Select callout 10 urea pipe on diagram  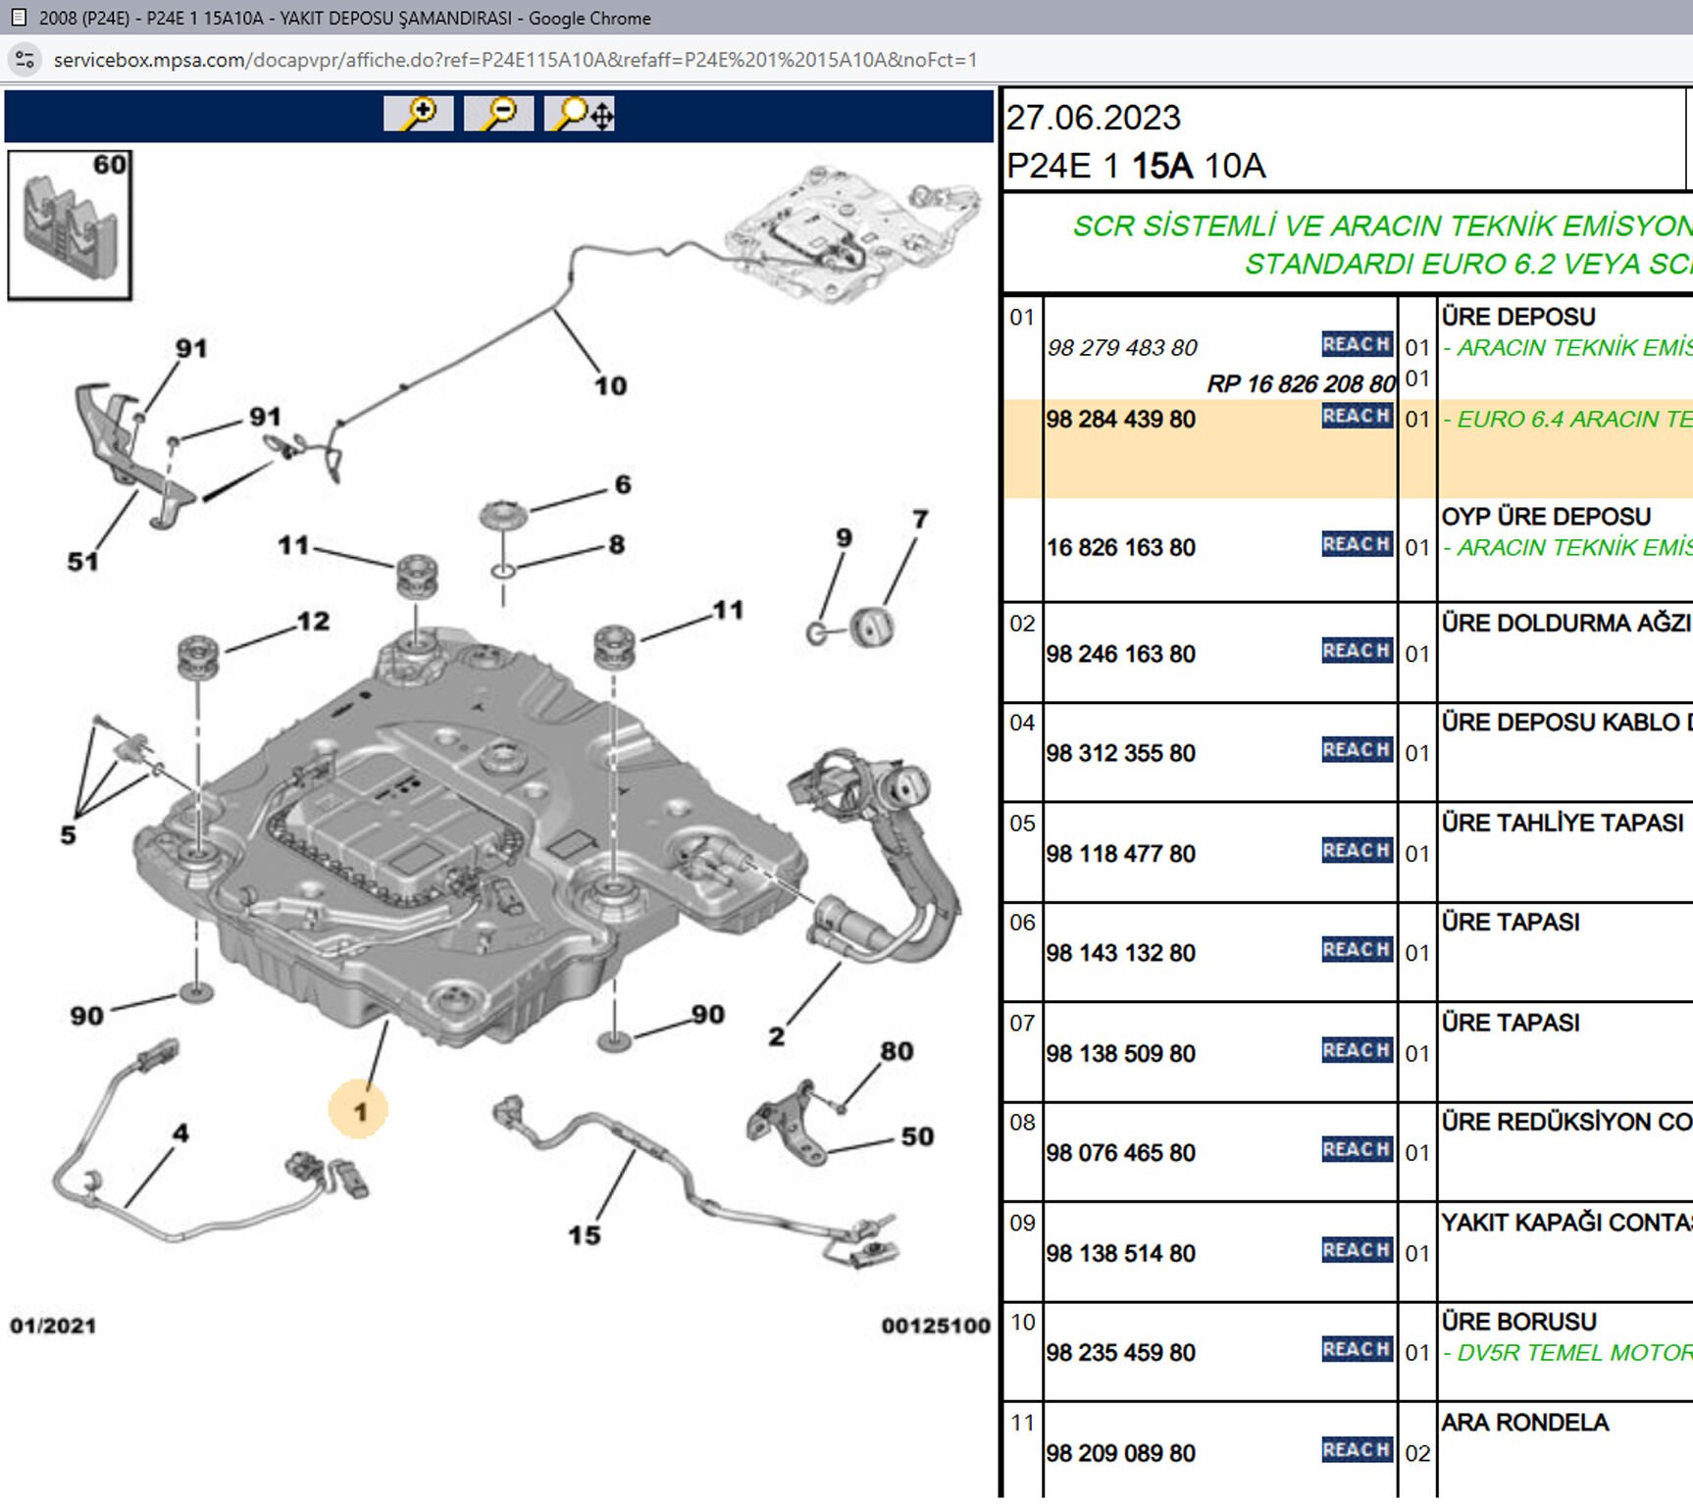(x=610, y=386)
